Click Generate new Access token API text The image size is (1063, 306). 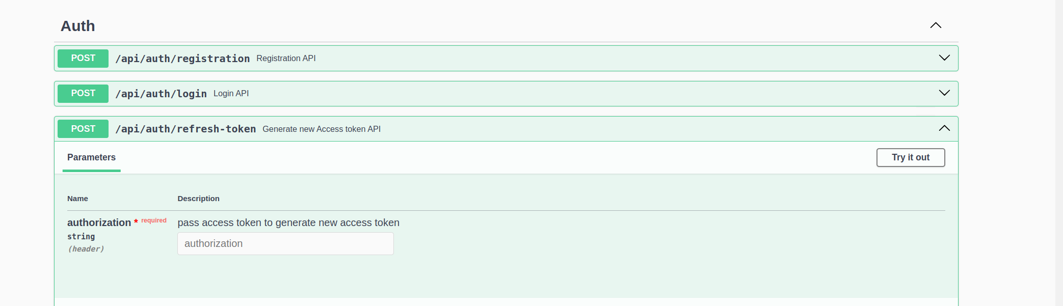point(322,129)
